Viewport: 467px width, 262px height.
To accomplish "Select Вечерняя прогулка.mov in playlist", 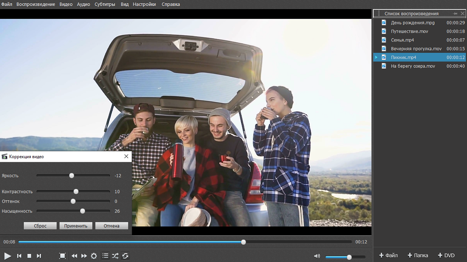I will pos(420,49).
